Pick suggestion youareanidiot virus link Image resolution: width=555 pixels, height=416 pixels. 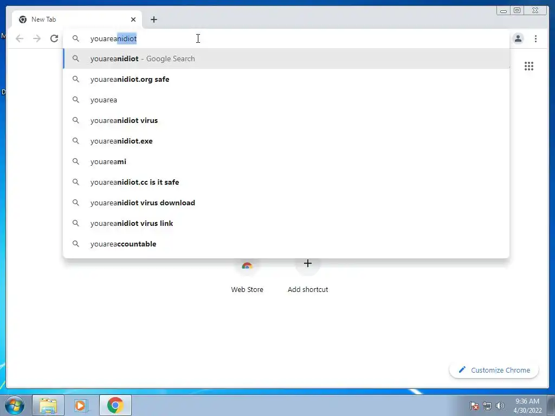[x=286, y=223]
